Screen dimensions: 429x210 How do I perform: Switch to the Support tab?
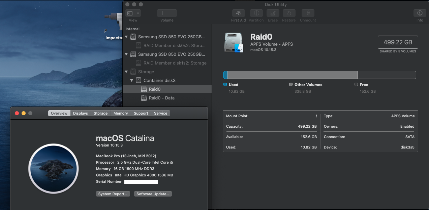[141, 113]
